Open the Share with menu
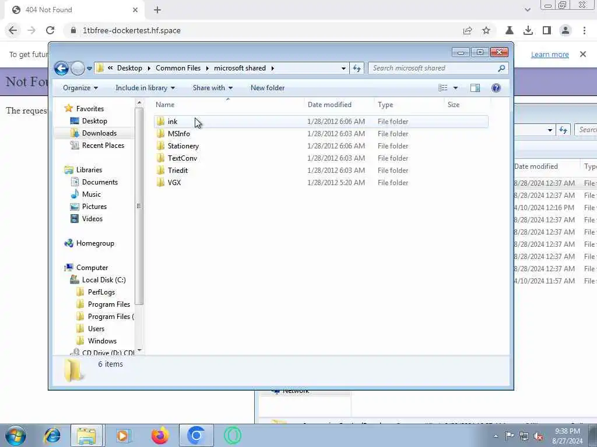Screen dimensions: 597x447 coord(212,88)
